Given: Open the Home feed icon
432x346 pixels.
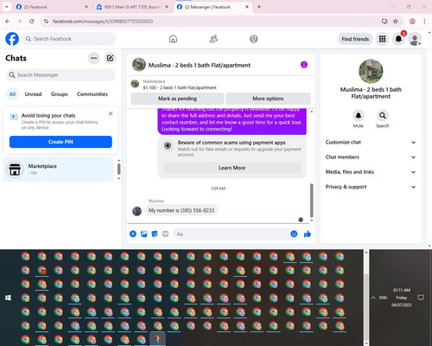Looking at the screenshot, I should (173, 39).
